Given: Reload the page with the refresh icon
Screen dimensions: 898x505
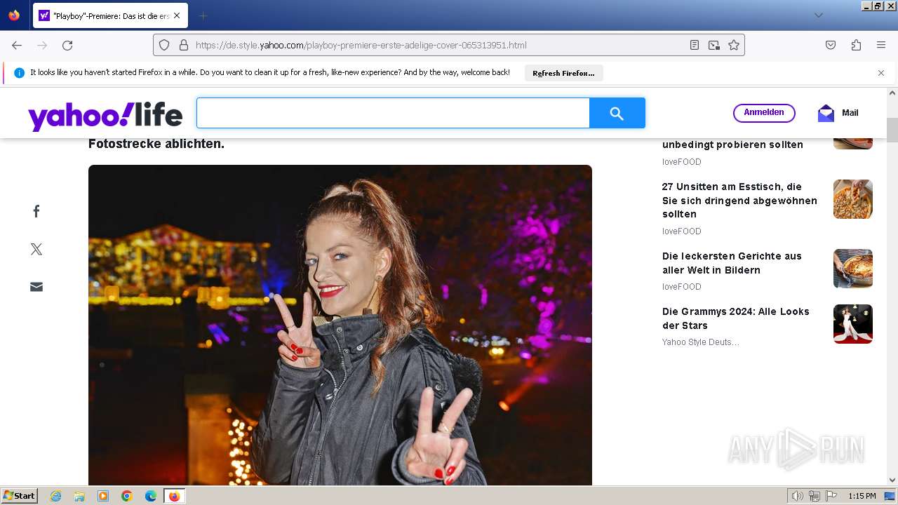Looking at the screenshot, I should 67,45.
